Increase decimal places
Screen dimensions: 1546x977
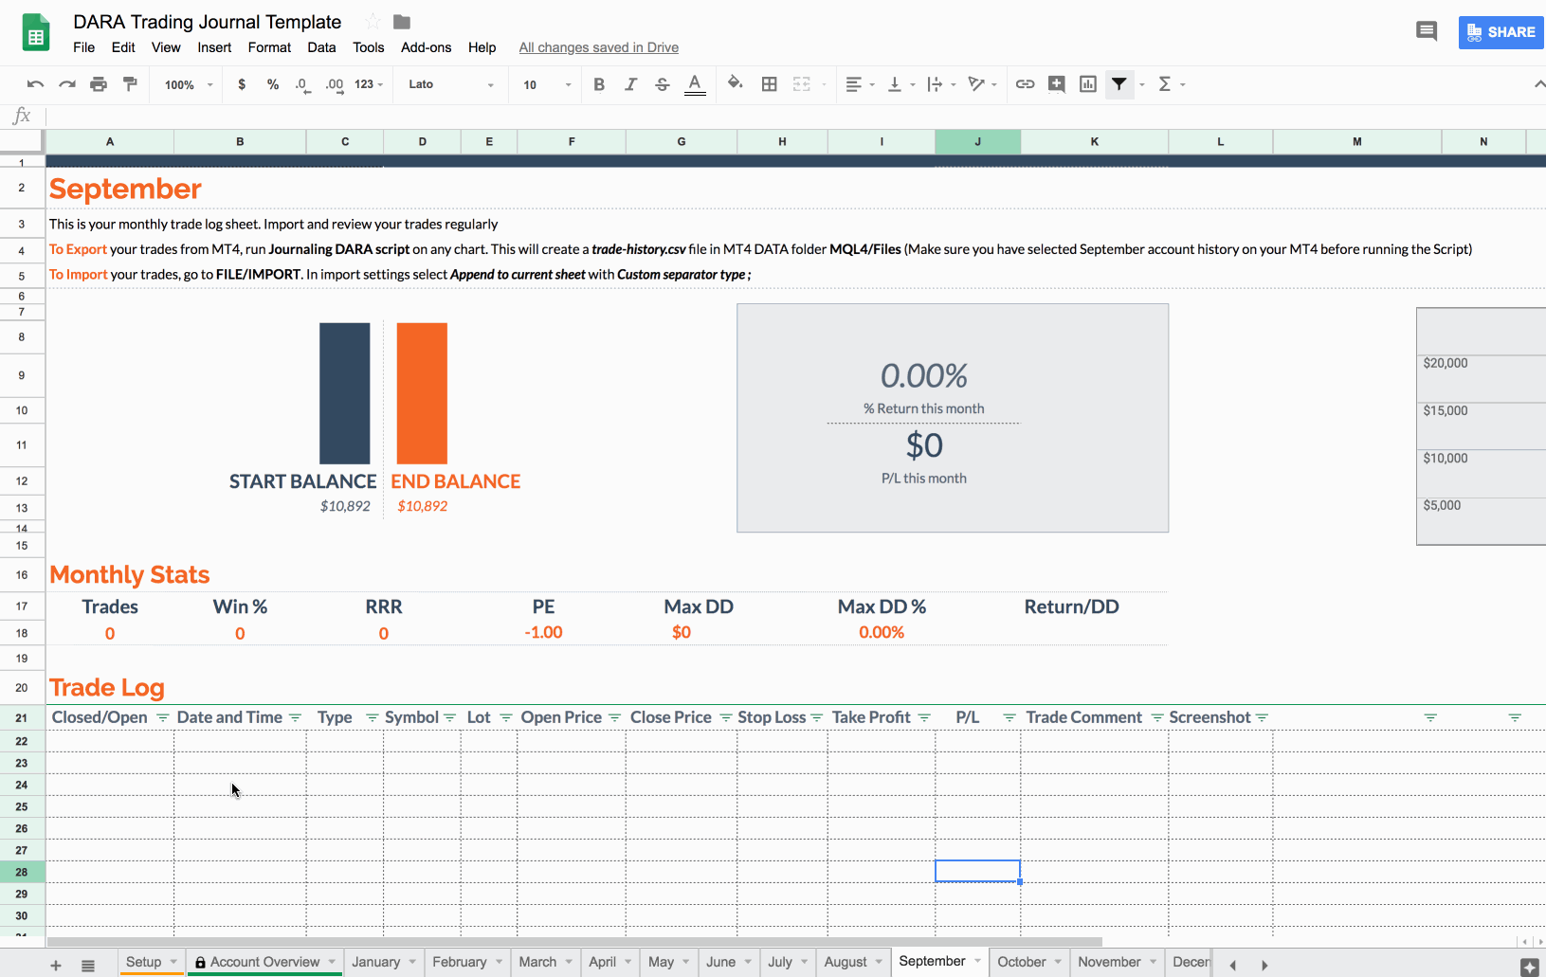tap(335, 84)
